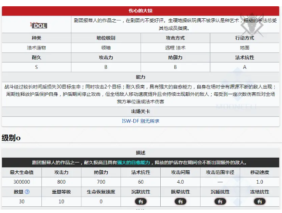Click the 重量等级 value 10 cell
This screenshot has height=213, width=282.
coord(61,201)
